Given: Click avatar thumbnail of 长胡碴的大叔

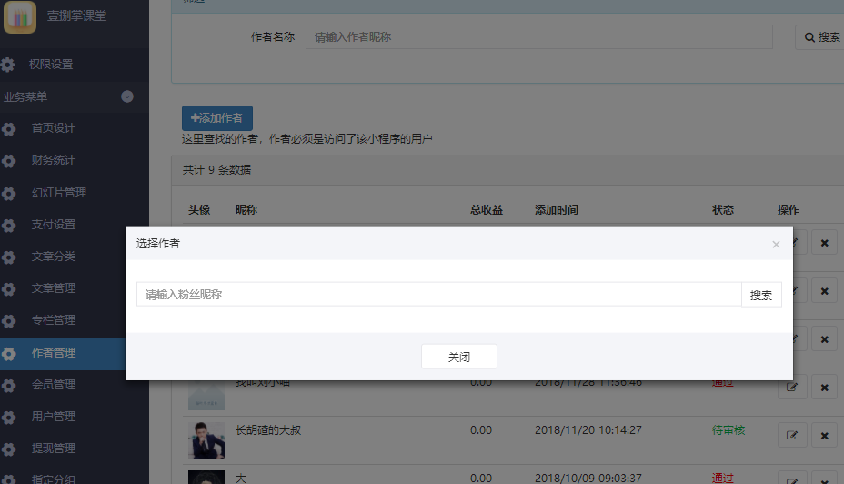Looking at the screenshot, I should [x=206, y=439].
